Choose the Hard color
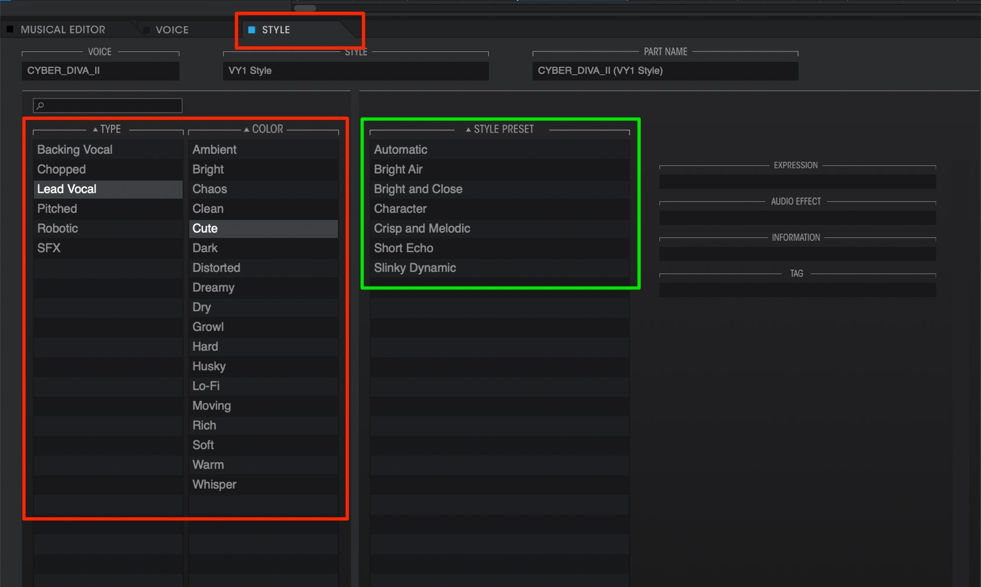This screenshot has height=587, width=981. [x=264, y=347]
